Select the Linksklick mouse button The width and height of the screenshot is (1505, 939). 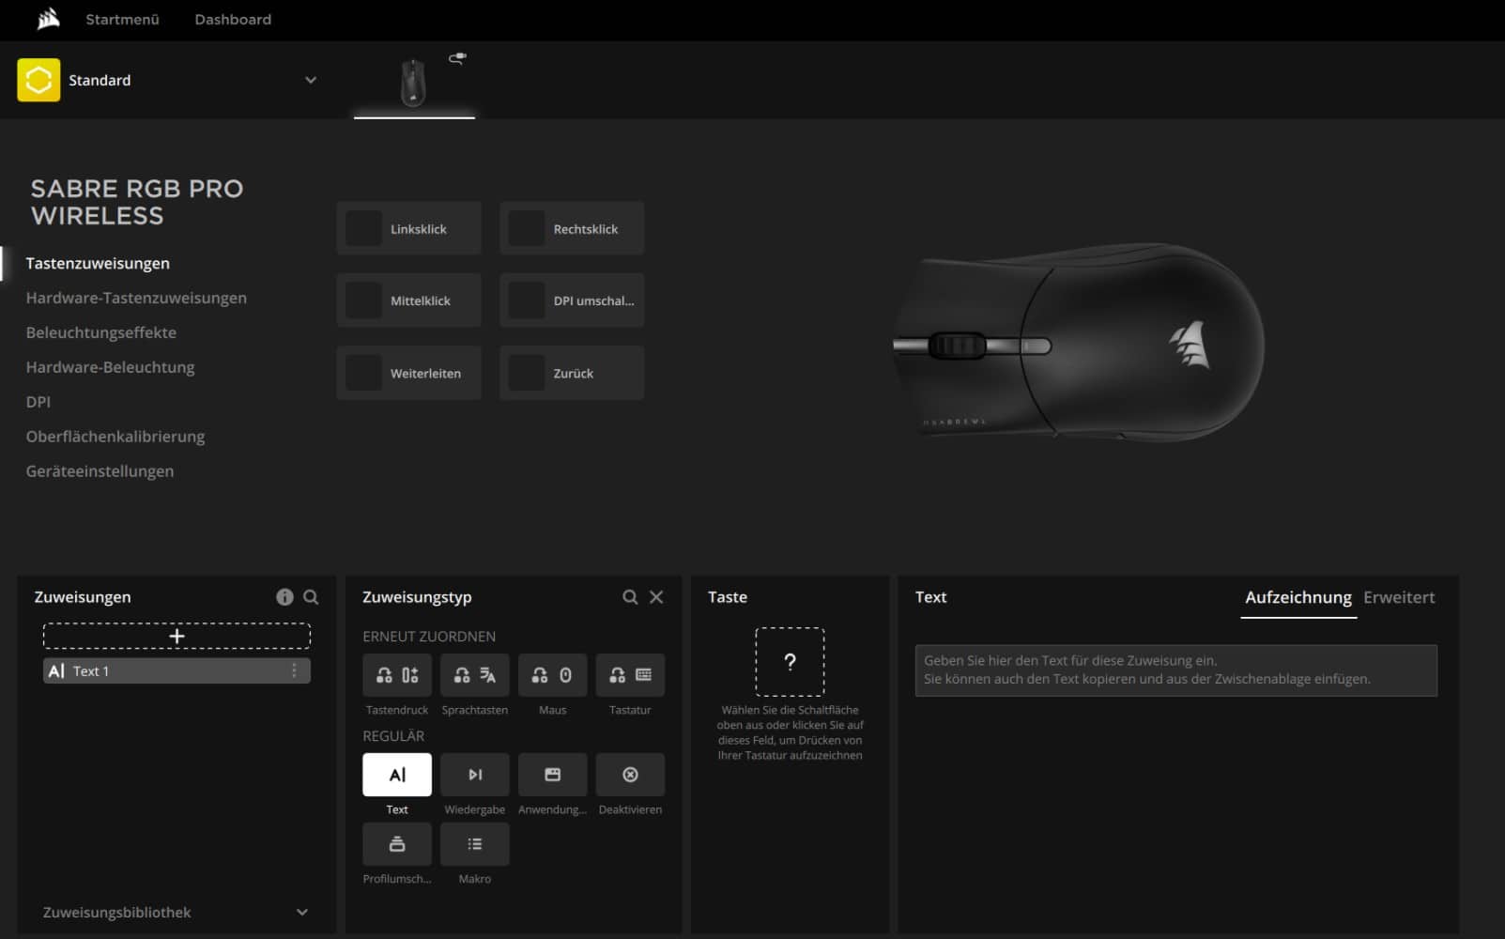pyautogui.click(x=408, y=228)
